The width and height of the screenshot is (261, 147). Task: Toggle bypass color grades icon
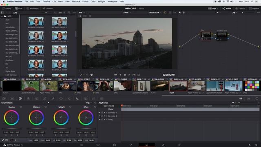tap(165, 13)
